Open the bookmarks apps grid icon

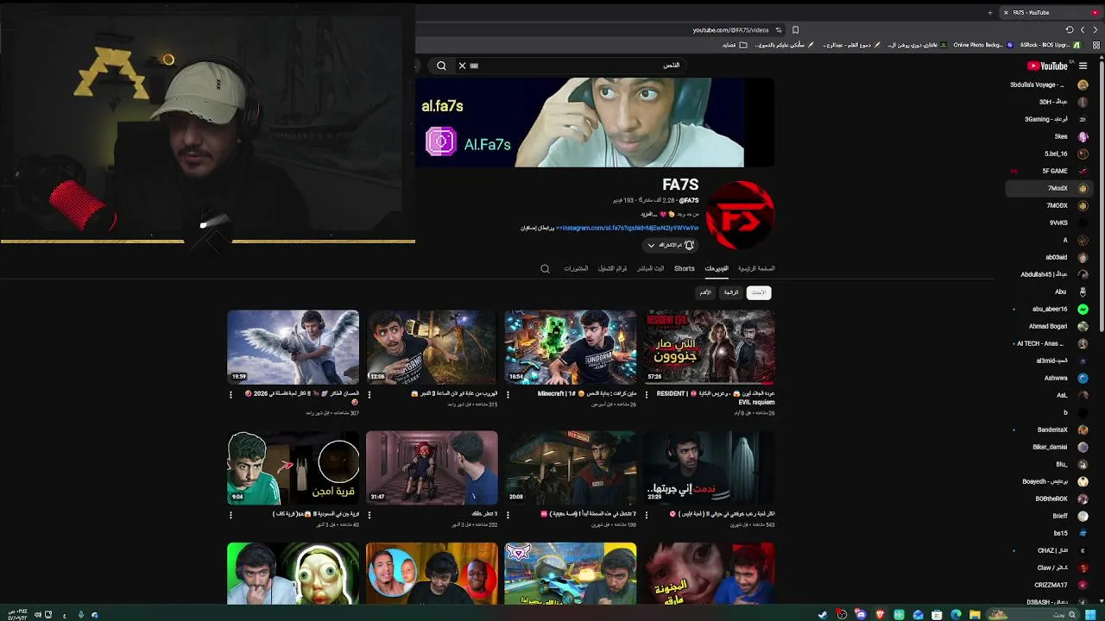(1096, 45)
